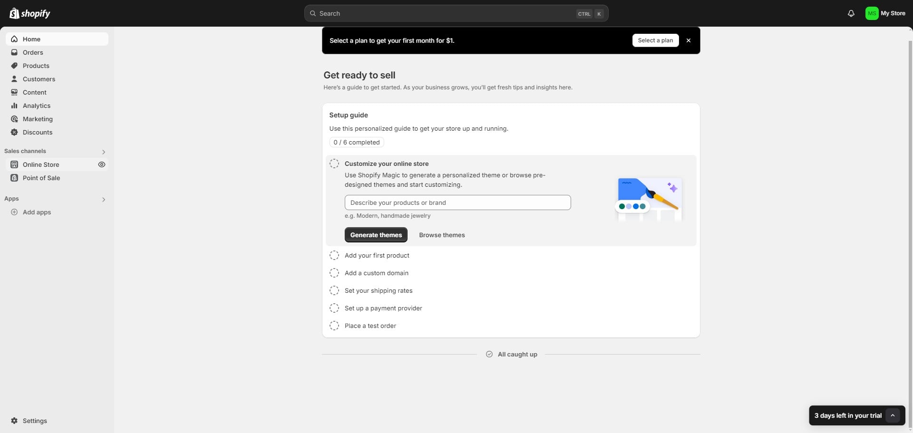The width and height of the screenshot is (913, 433).
Task: Mark 'Set your shipping rates' step circle
Action: pos(334,290)
